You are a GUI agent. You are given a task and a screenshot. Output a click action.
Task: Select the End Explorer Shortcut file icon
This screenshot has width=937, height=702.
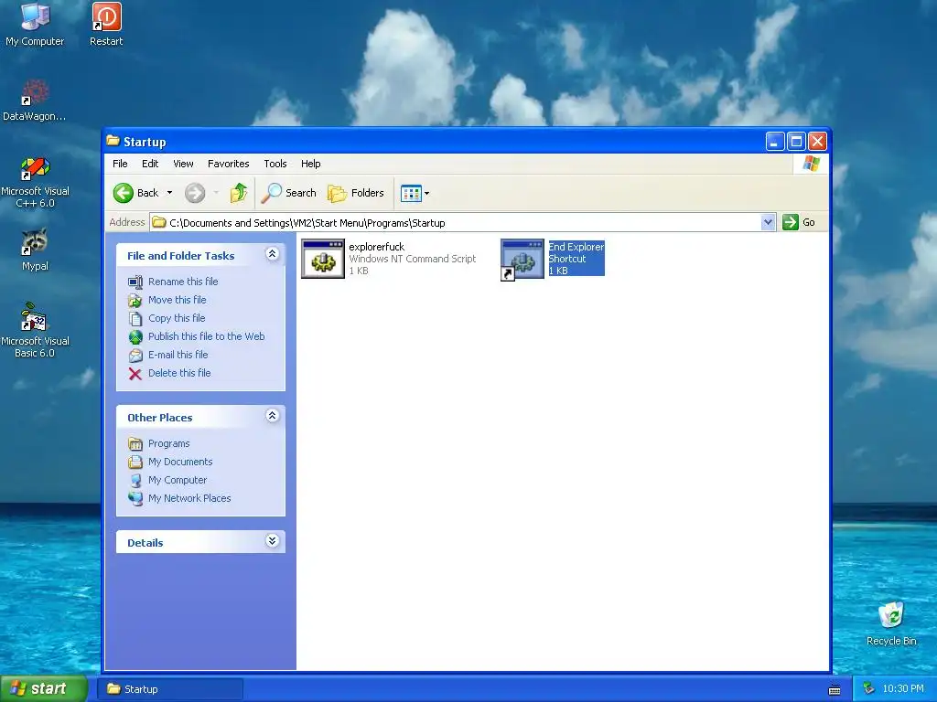coord(522,259)
